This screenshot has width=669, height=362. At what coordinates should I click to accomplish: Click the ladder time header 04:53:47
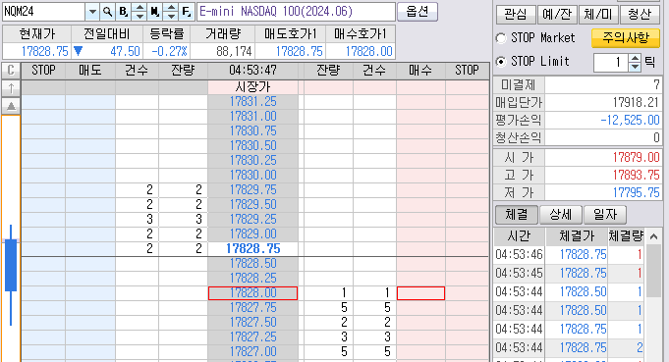(x=253, y=71)
